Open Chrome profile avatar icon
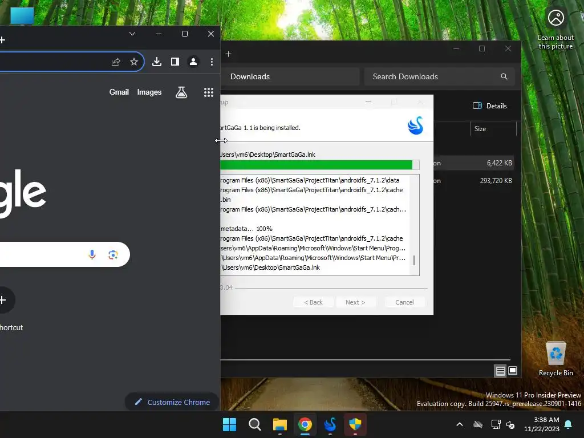Screen dimensions: 584x438 [x=193, y=62]
